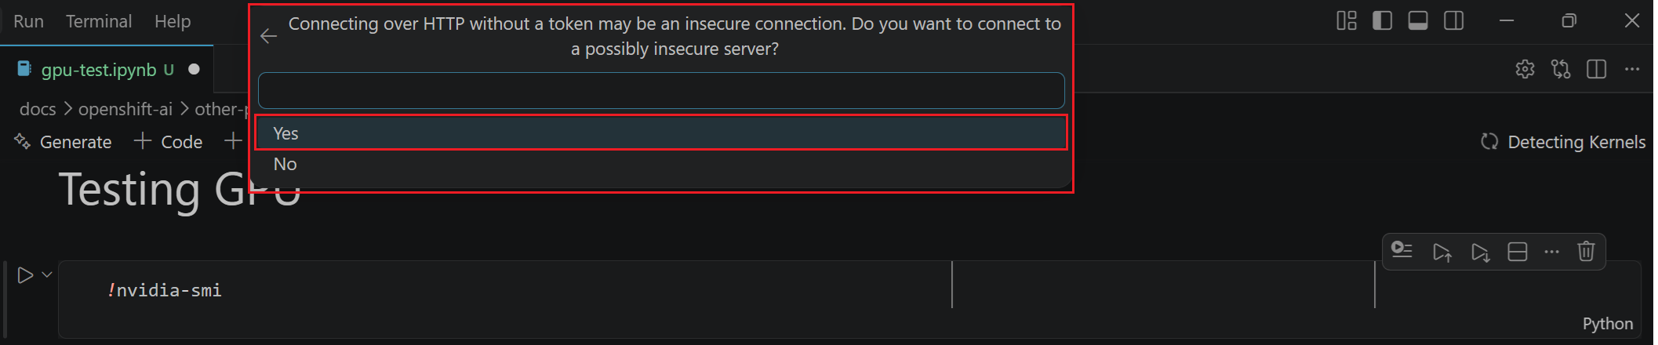Open the editor more actions menu

point(1632,69)
